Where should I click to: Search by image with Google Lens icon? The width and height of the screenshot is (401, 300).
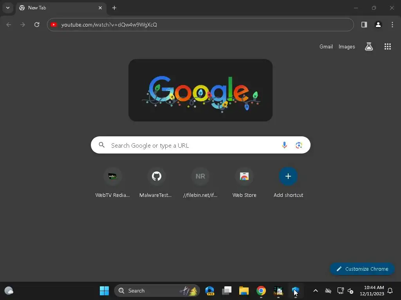[x=299, y=145]
